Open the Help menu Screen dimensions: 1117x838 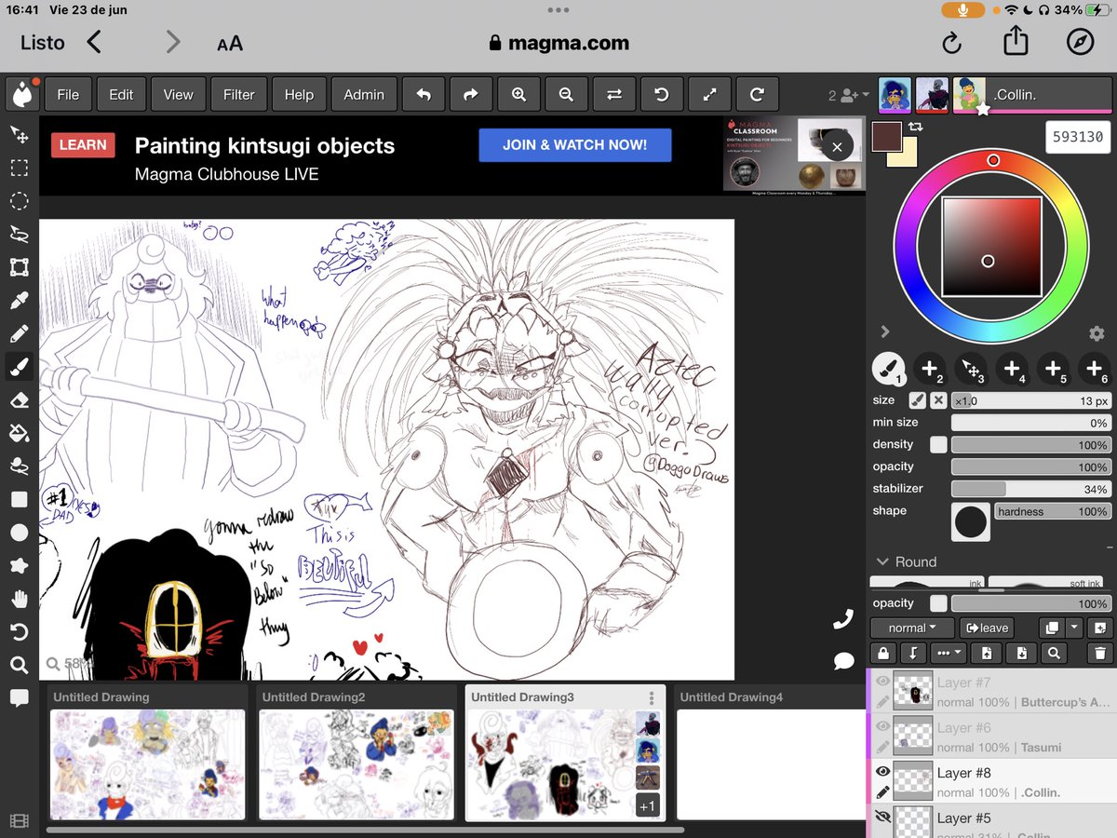coord(299,94)
